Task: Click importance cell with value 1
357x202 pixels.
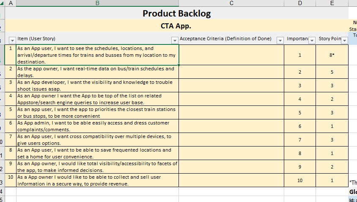Action: click(x=300, y=55)
